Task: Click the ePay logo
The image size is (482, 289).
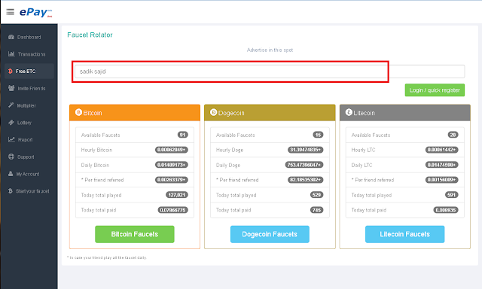Action: 35,12
